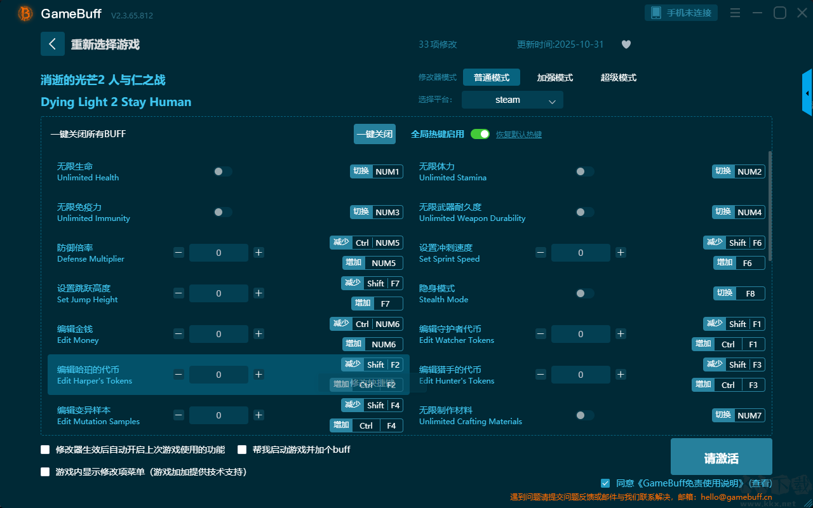The width and height of the screenshot is (813, 508).
Task: Click the F7 increase hotkey for Jump Height
Action: click(377, 304)
